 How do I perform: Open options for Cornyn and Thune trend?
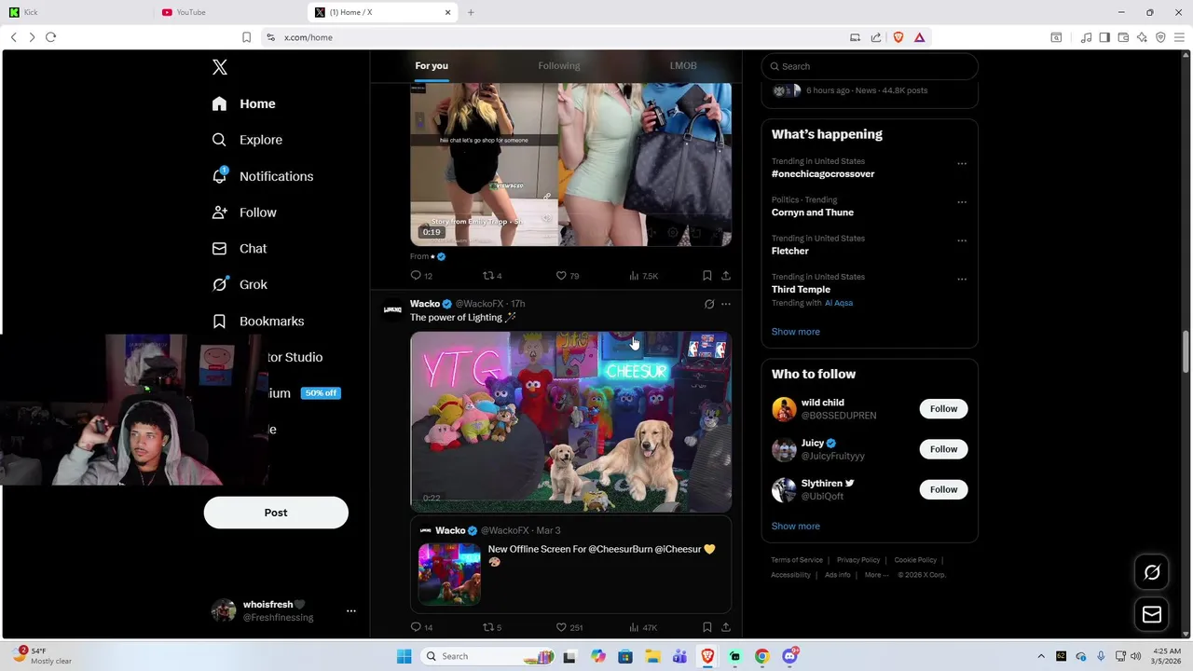pos(962,202)
